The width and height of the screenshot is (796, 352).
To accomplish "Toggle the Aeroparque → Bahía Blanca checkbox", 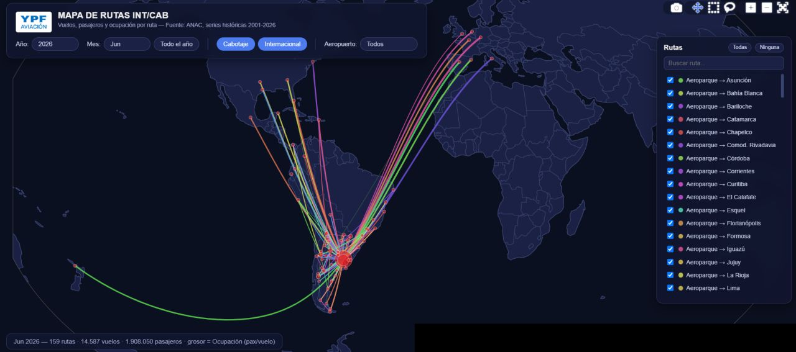I will click(670, 93).
